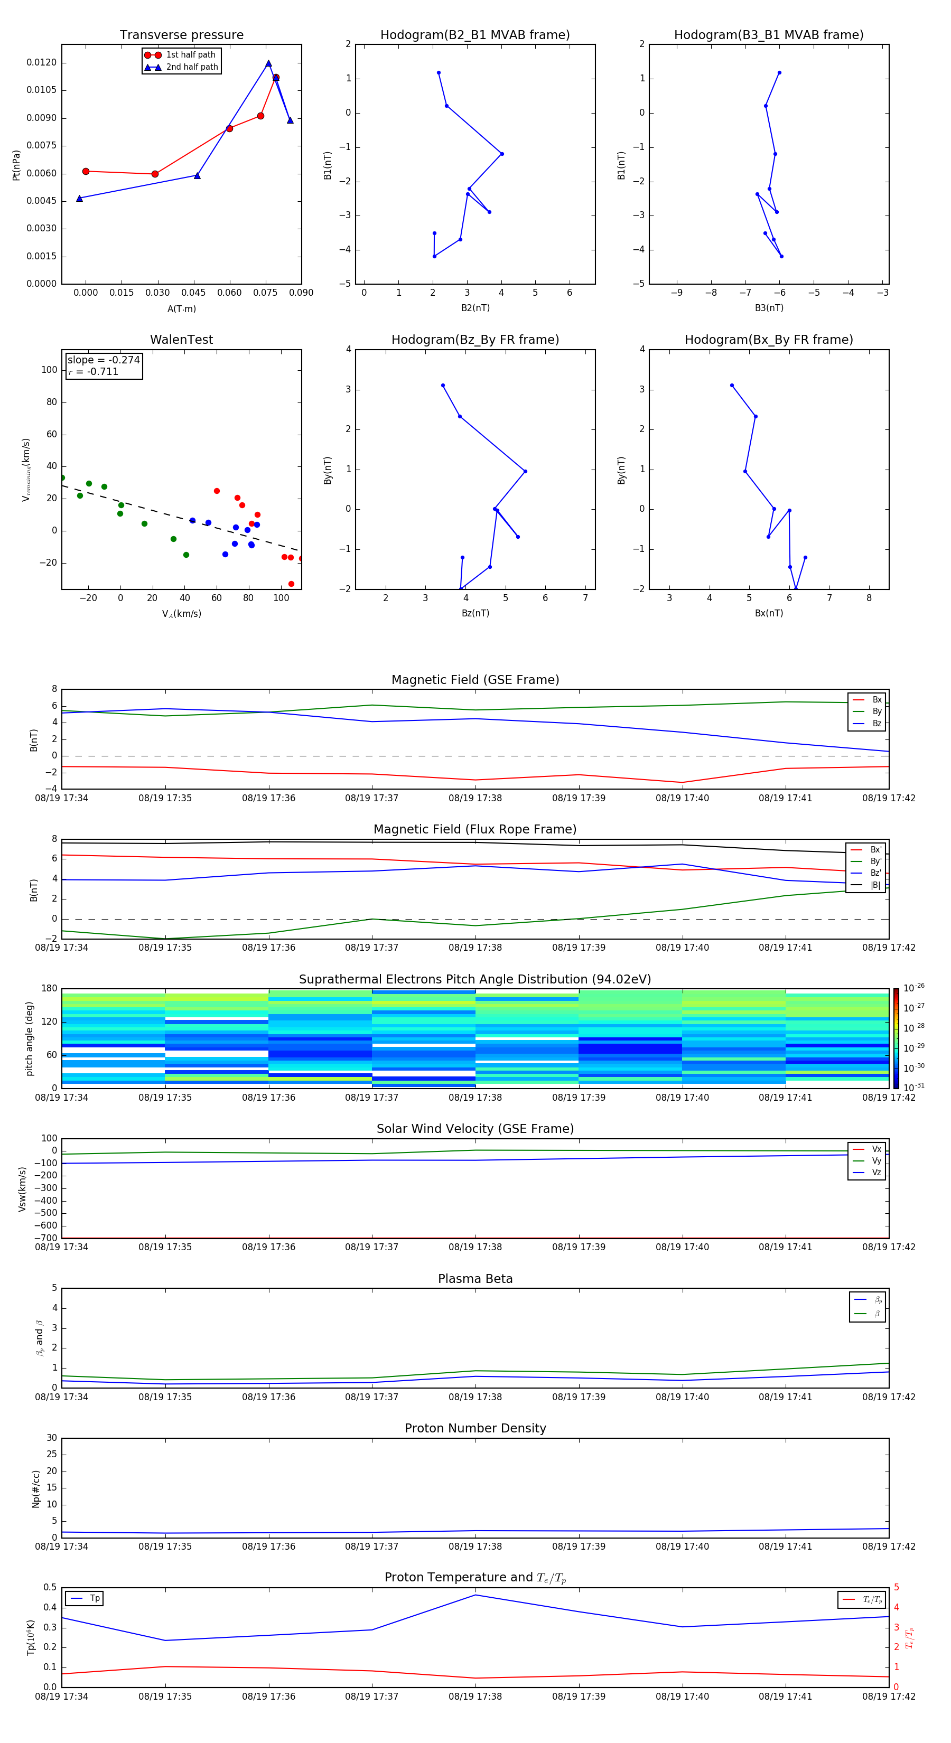This screenshot has width=951, height=1743.
Task: Click the lowest red dot in WalenTest plot
Action: pyautogui.click(x=291, y=584)
